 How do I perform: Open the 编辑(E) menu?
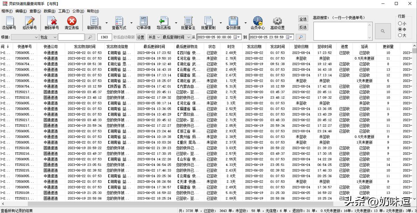[x=21, y=11]
